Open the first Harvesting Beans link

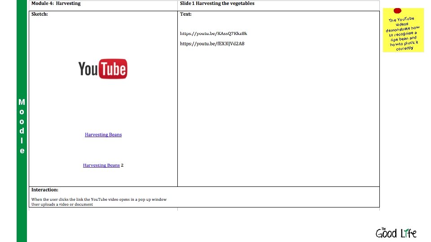click(x=103, y=134)
